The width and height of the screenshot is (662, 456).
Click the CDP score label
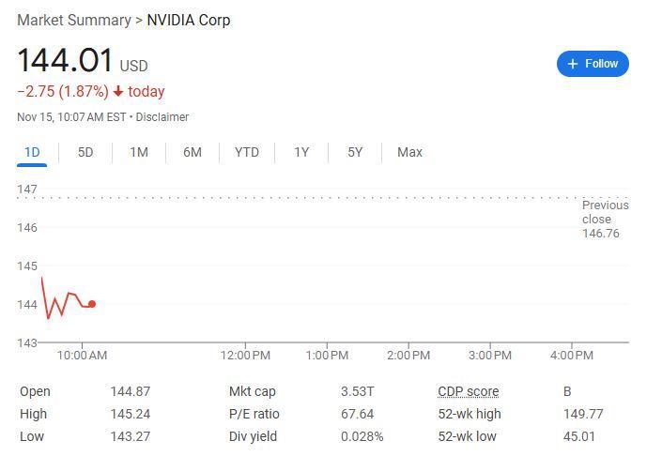[x=469, y=391]
